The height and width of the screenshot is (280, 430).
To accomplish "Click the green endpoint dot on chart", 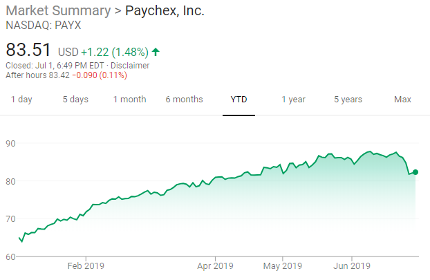I will [415, 172].
